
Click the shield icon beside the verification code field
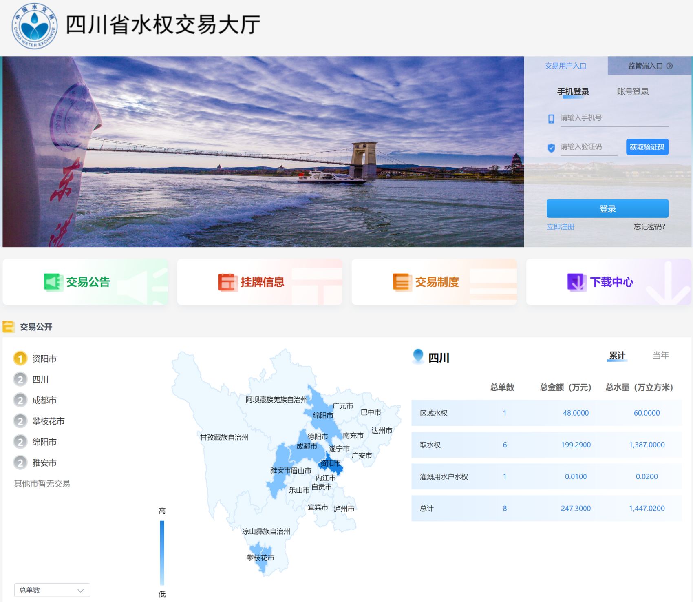tap(551, 148)
